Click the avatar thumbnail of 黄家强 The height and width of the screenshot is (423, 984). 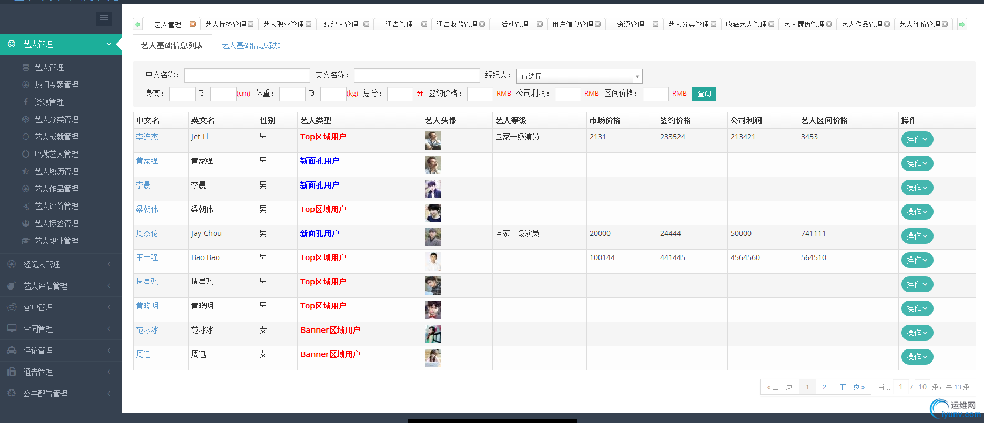pyautogui.click(x=433, y=164)
